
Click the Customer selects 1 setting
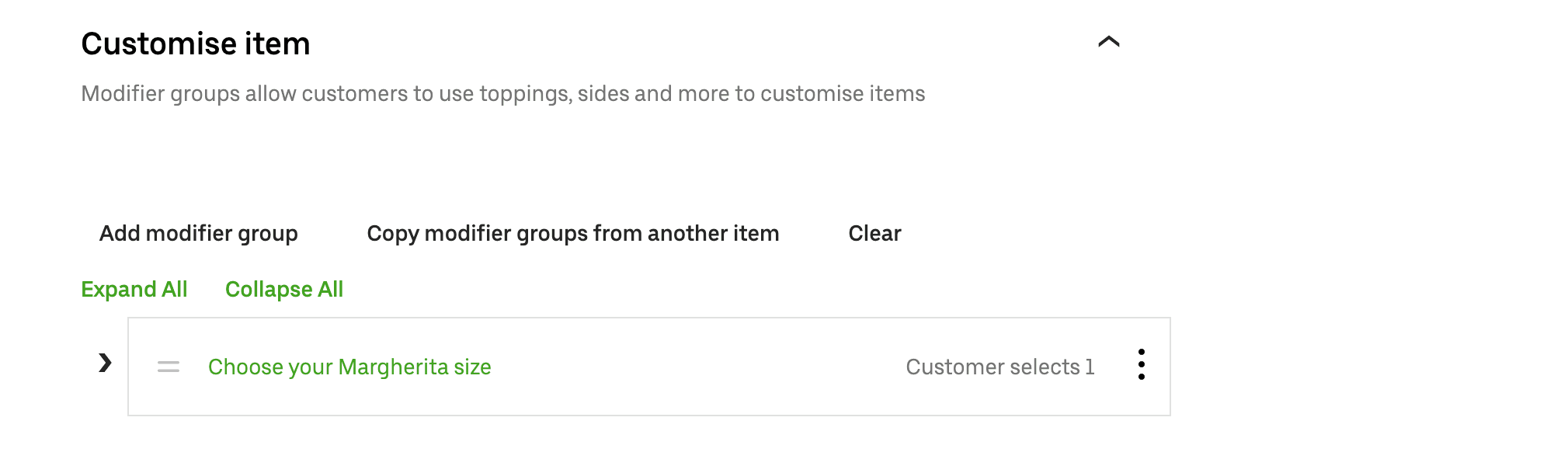1000,367
